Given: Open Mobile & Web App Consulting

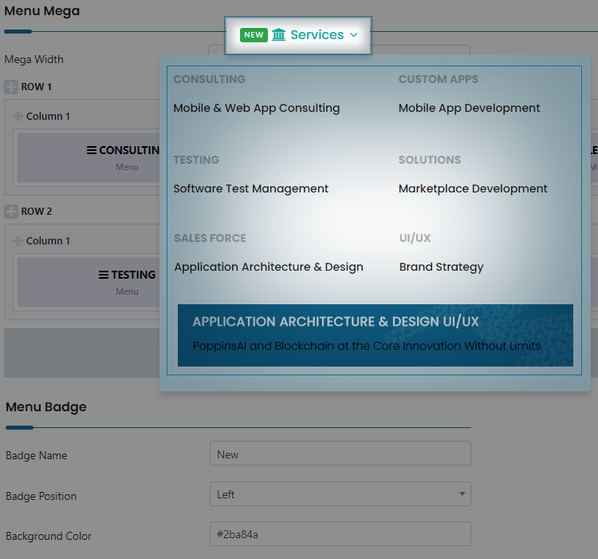Looking at the screenshot, I should 256,108.
